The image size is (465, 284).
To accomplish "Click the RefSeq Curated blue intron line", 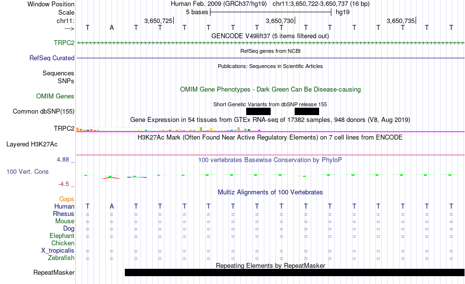I will 271,58.
